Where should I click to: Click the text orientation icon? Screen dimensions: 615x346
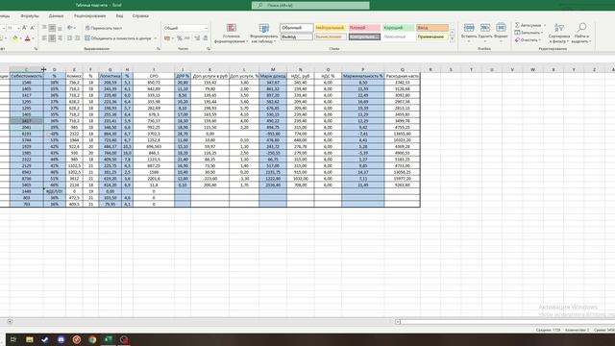(70, 28)
